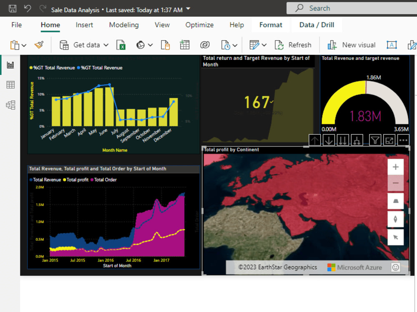Screen dimensions: 417x312
Task: Enter focus mode on the Continent map
Action: 389,140
